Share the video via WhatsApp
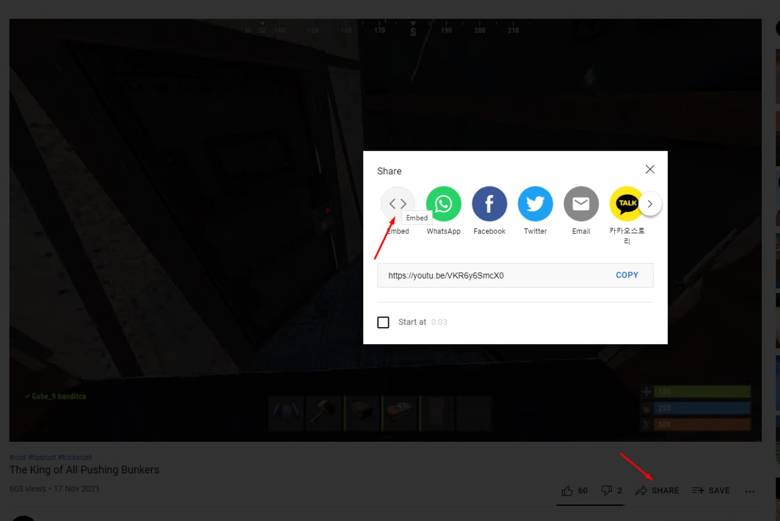 coord(444,204)
